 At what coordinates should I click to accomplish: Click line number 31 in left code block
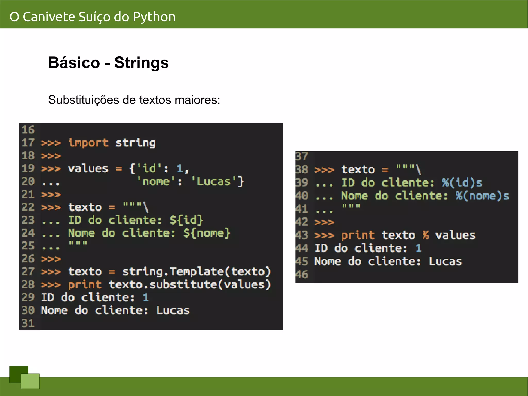28,323
